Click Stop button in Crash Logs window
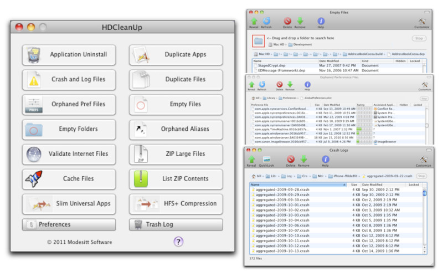Viewport: 443px width, 277px height. pyautogui.click(x=421, y=176)
